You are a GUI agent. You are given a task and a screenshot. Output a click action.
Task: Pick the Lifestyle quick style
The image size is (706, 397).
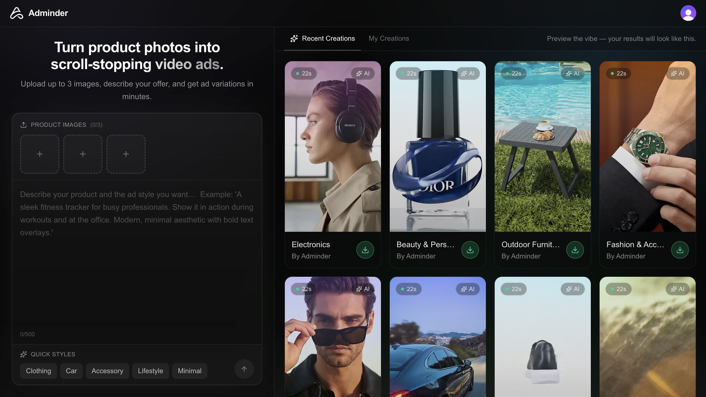click(x=150, y=371)
